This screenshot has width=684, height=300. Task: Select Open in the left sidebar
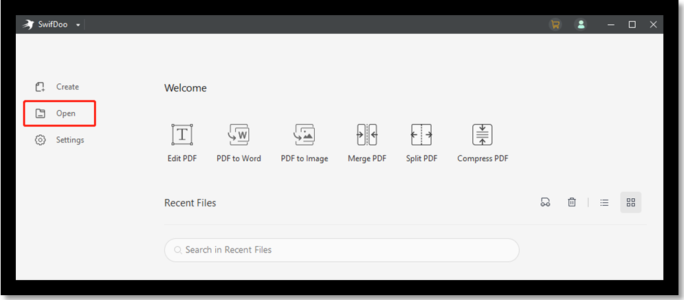[x=59, y=114]
